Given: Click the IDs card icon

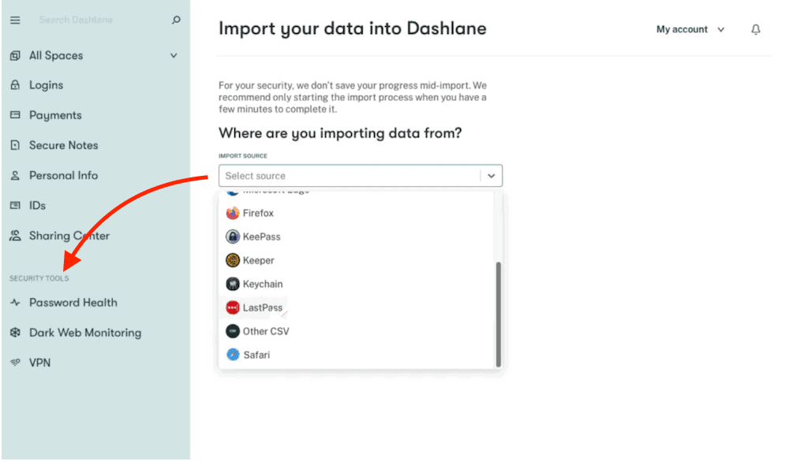Looking at the screenshot, I should click(16, 206).
